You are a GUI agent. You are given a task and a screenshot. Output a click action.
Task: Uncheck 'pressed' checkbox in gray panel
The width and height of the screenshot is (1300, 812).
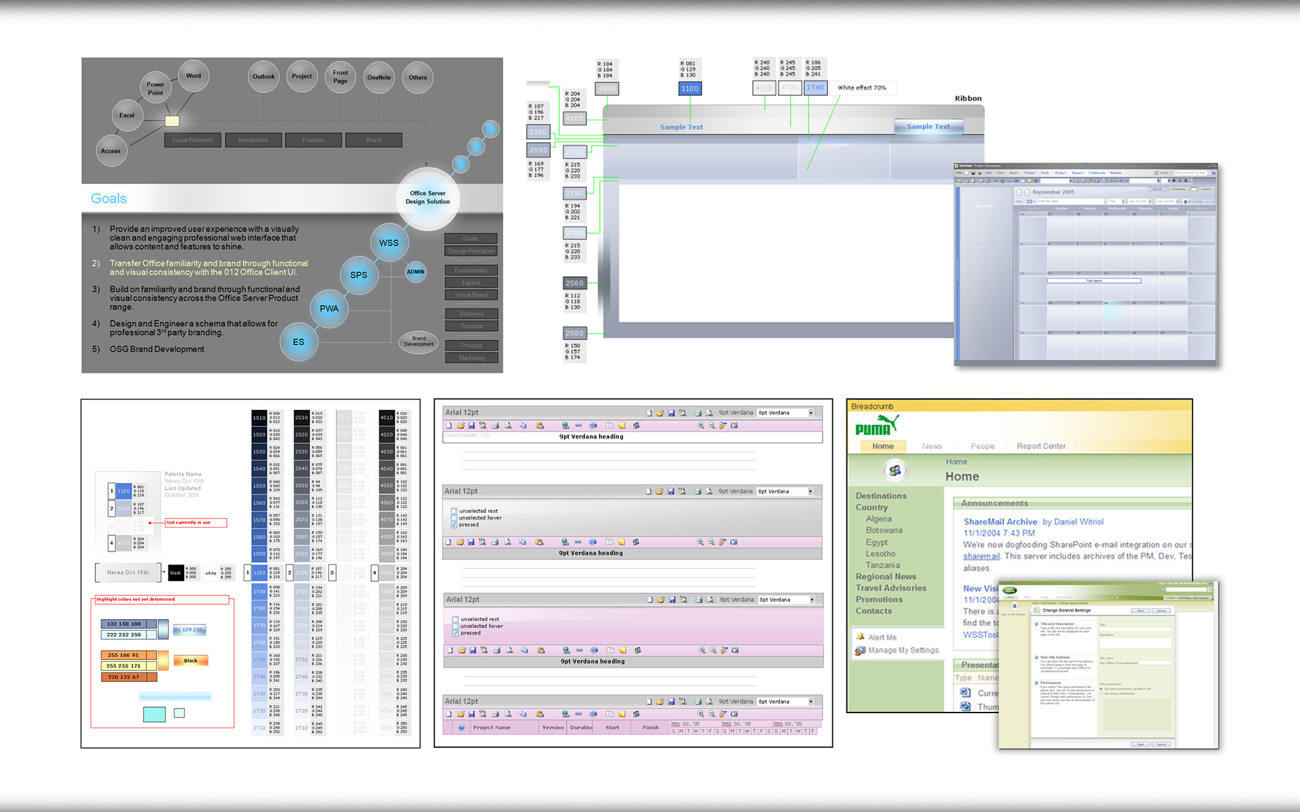click(x=454, y=524)
